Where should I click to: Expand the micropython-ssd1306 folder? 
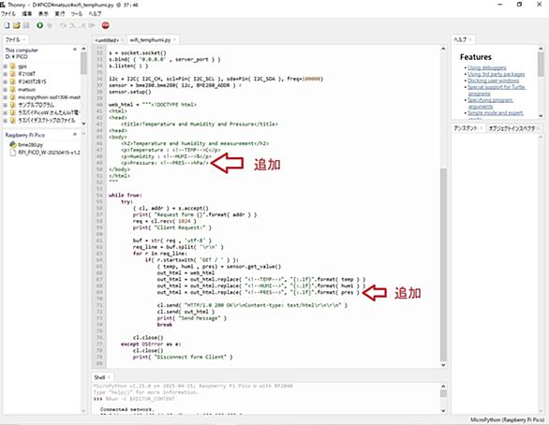click(x=6, y=97)
